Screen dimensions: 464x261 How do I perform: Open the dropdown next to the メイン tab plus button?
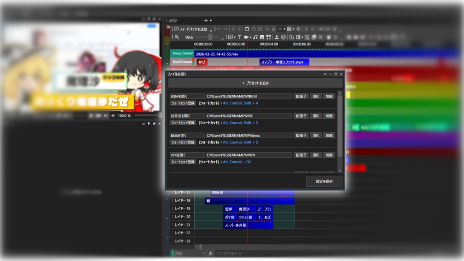tap(211, 20)
